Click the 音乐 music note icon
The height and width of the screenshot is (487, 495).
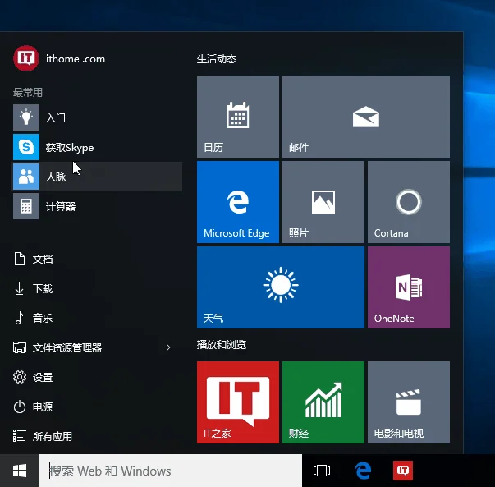point(19,318)
